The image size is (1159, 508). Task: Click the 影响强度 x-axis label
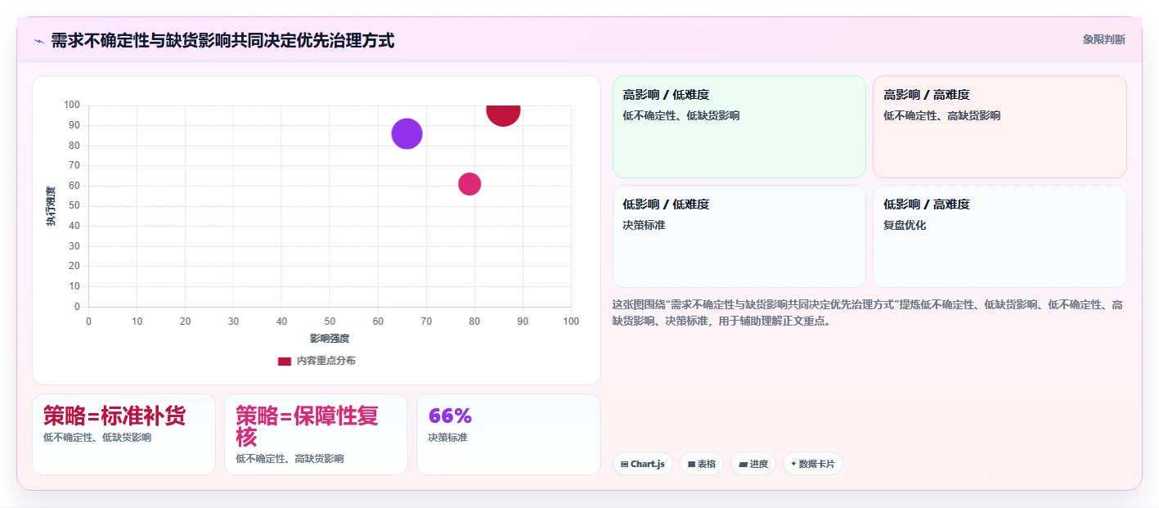330,338
